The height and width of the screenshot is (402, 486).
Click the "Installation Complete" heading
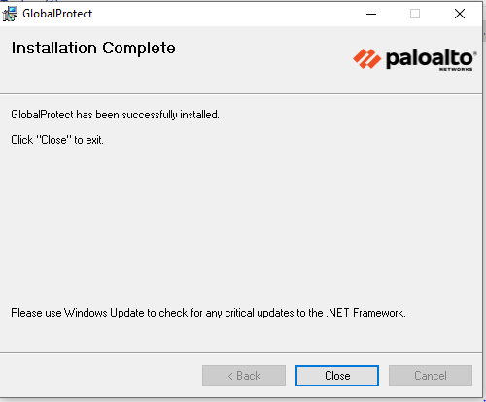[x=93, y=49]
